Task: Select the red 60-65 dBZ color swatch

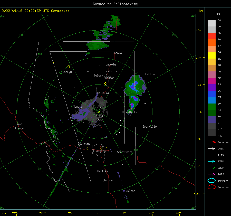Action: 211,36
